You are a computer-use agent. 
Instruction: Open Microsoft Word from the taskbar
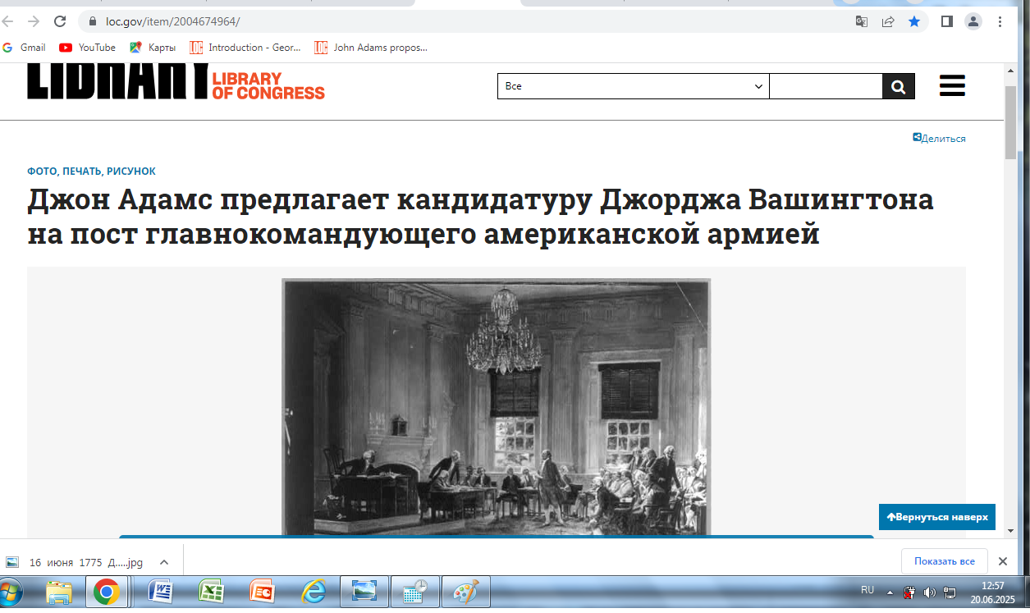coord(163,592)
